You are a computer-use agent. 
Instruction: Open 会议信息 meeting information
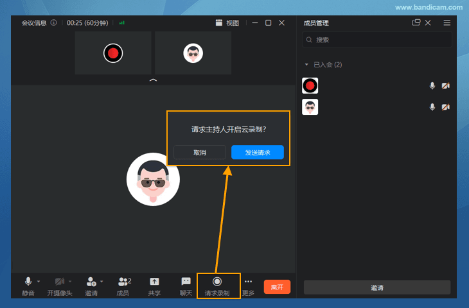tap(34, 23)
